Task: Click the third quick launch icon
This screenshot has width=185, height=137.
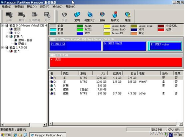Action: pos(25,135)
